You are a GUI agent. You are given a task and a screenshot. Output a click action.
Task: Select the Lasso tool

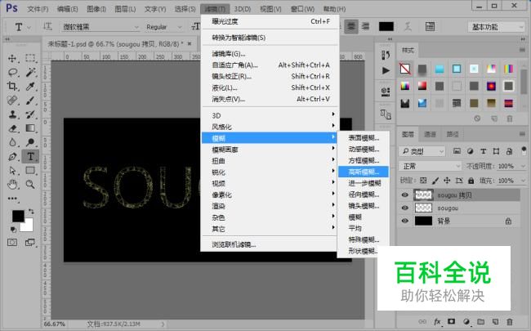coord(13,72)
